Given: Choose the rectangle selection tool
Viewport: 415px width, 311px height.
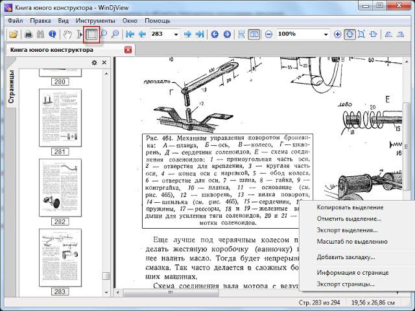Looking at the screenshot, I should (91, 34).
